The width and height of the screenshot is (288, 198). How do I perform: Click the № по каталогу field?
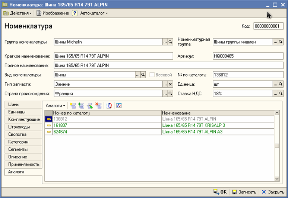248,75
